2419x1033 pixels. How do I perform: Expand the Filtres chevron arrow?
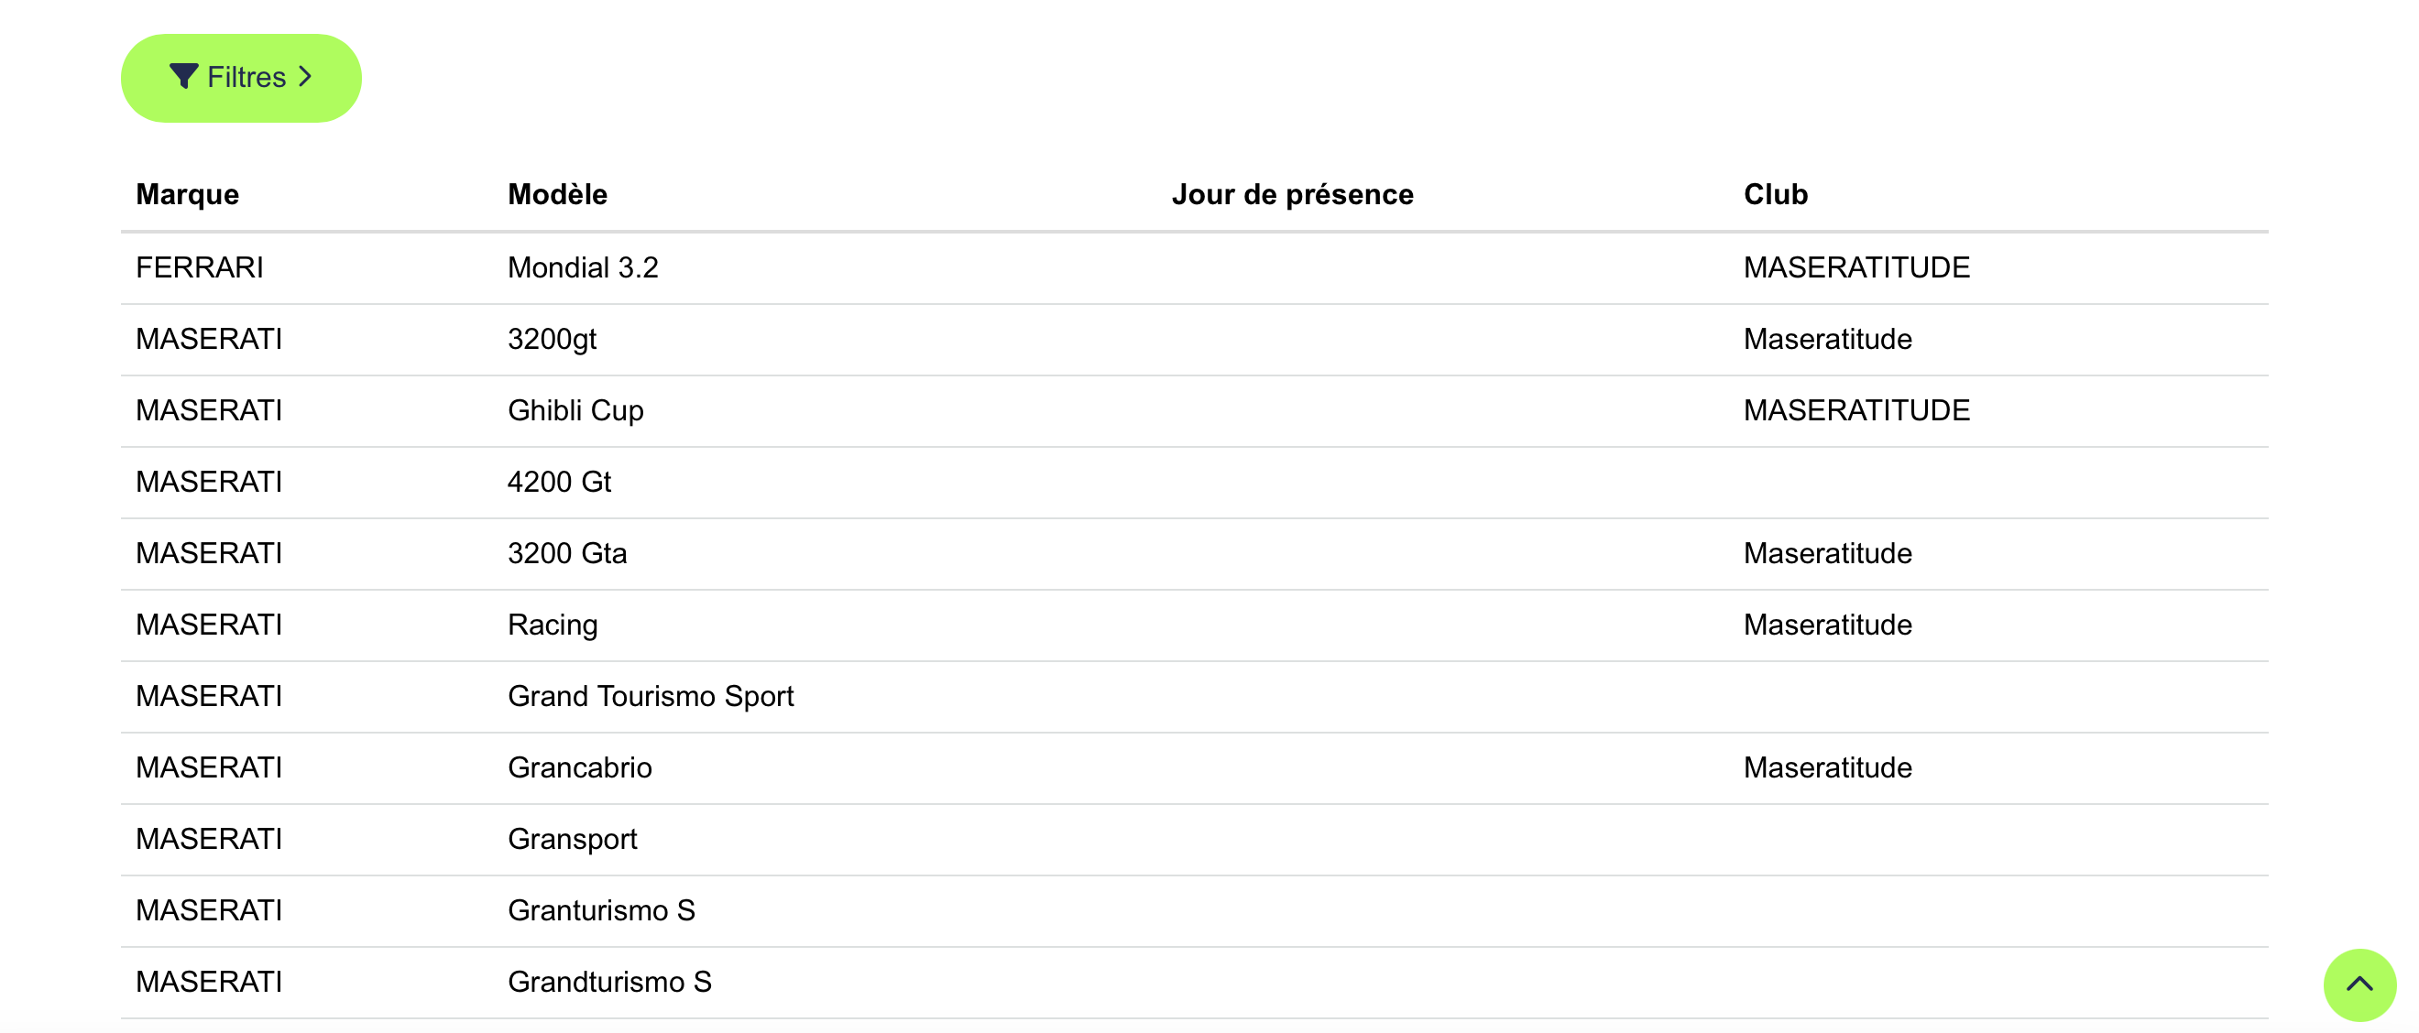(x=305, y=76)
